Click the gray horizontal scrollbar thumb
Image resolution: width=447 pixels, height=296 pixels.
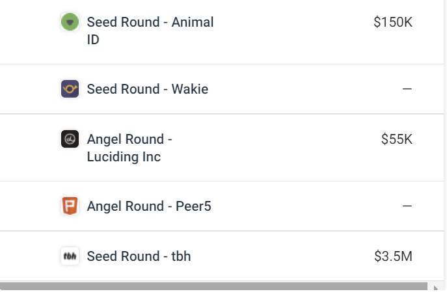point(213,286)
